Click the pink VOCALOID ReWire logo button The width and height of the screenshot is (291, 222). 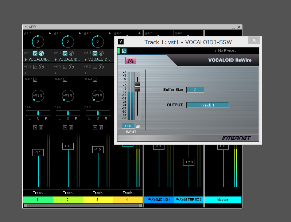tap(131, 61)
